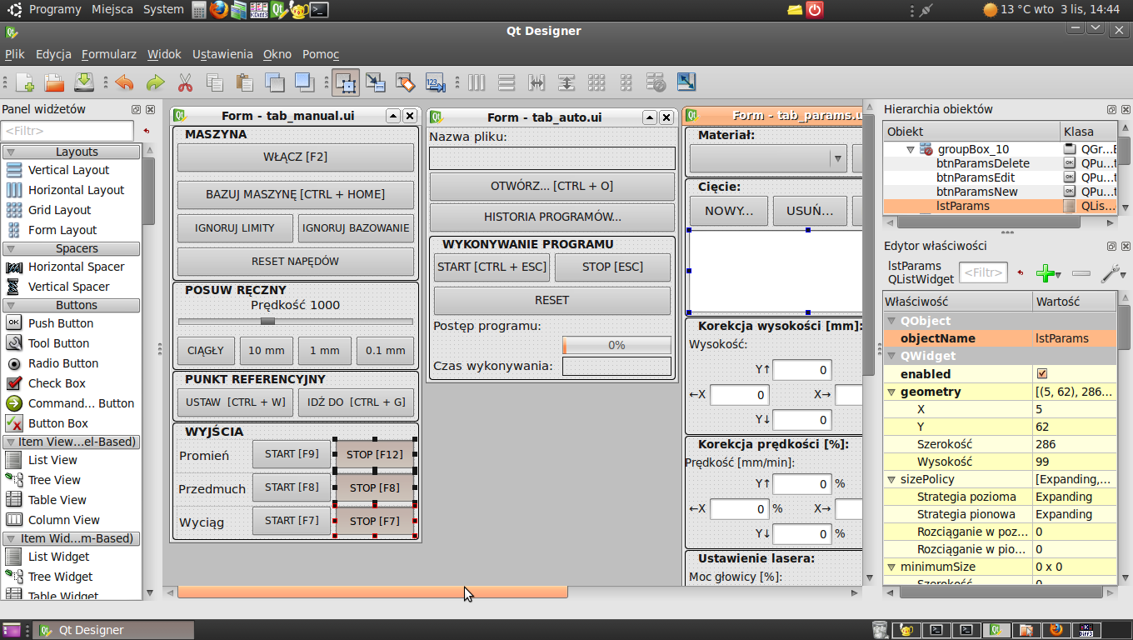Collapse the geometry property row
Screen dimensions: 1133x640
(x=891, y=392)
